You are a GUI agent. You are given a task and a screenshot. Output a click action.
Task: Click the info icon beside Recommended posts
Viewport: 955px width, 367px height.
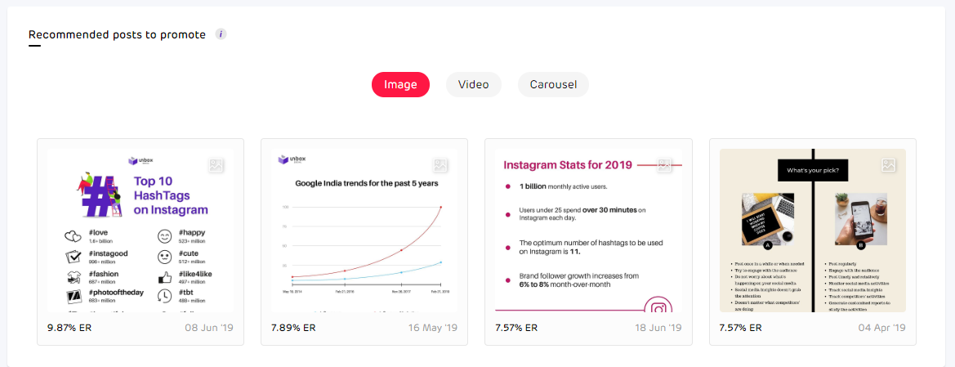(x=221, y=34)
